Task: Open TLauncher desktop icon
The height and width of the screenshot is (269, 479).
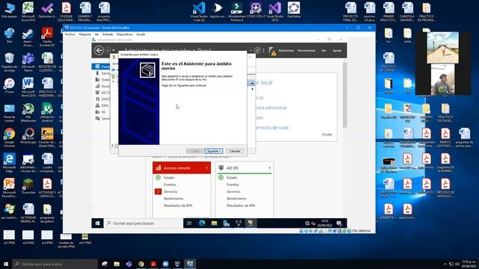Action: click(x=28, y=186)
